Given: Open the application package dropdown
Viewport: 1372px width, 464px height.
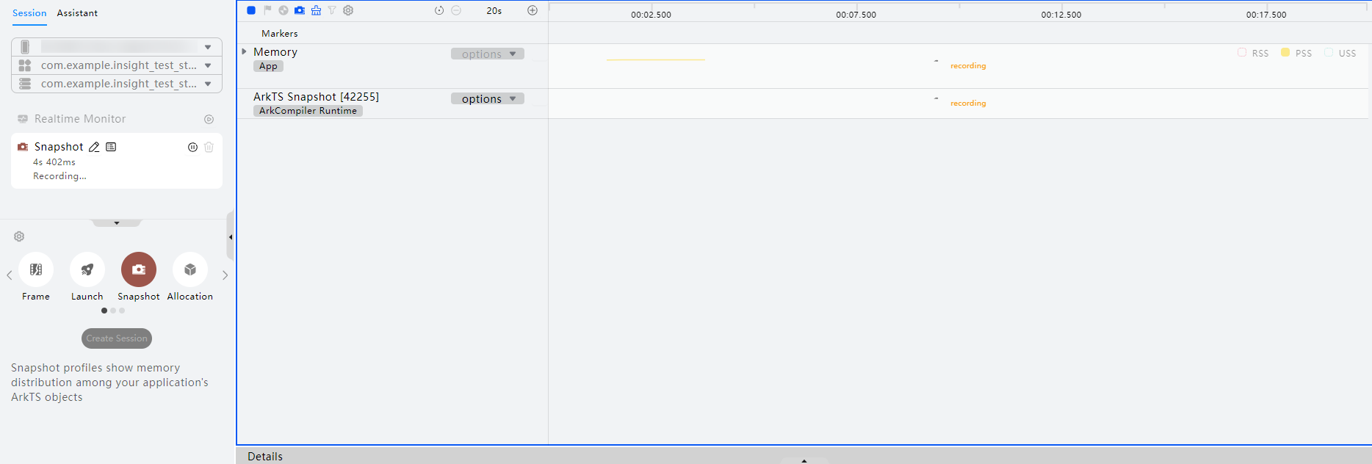Looking at the screenshot, I should (x=117, y=65).
